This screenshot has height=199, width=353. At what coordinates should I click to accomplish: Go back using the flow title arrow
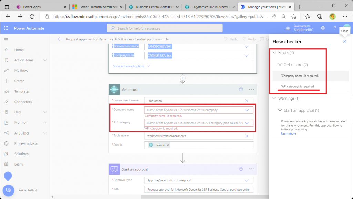click(x=60, y=39)
